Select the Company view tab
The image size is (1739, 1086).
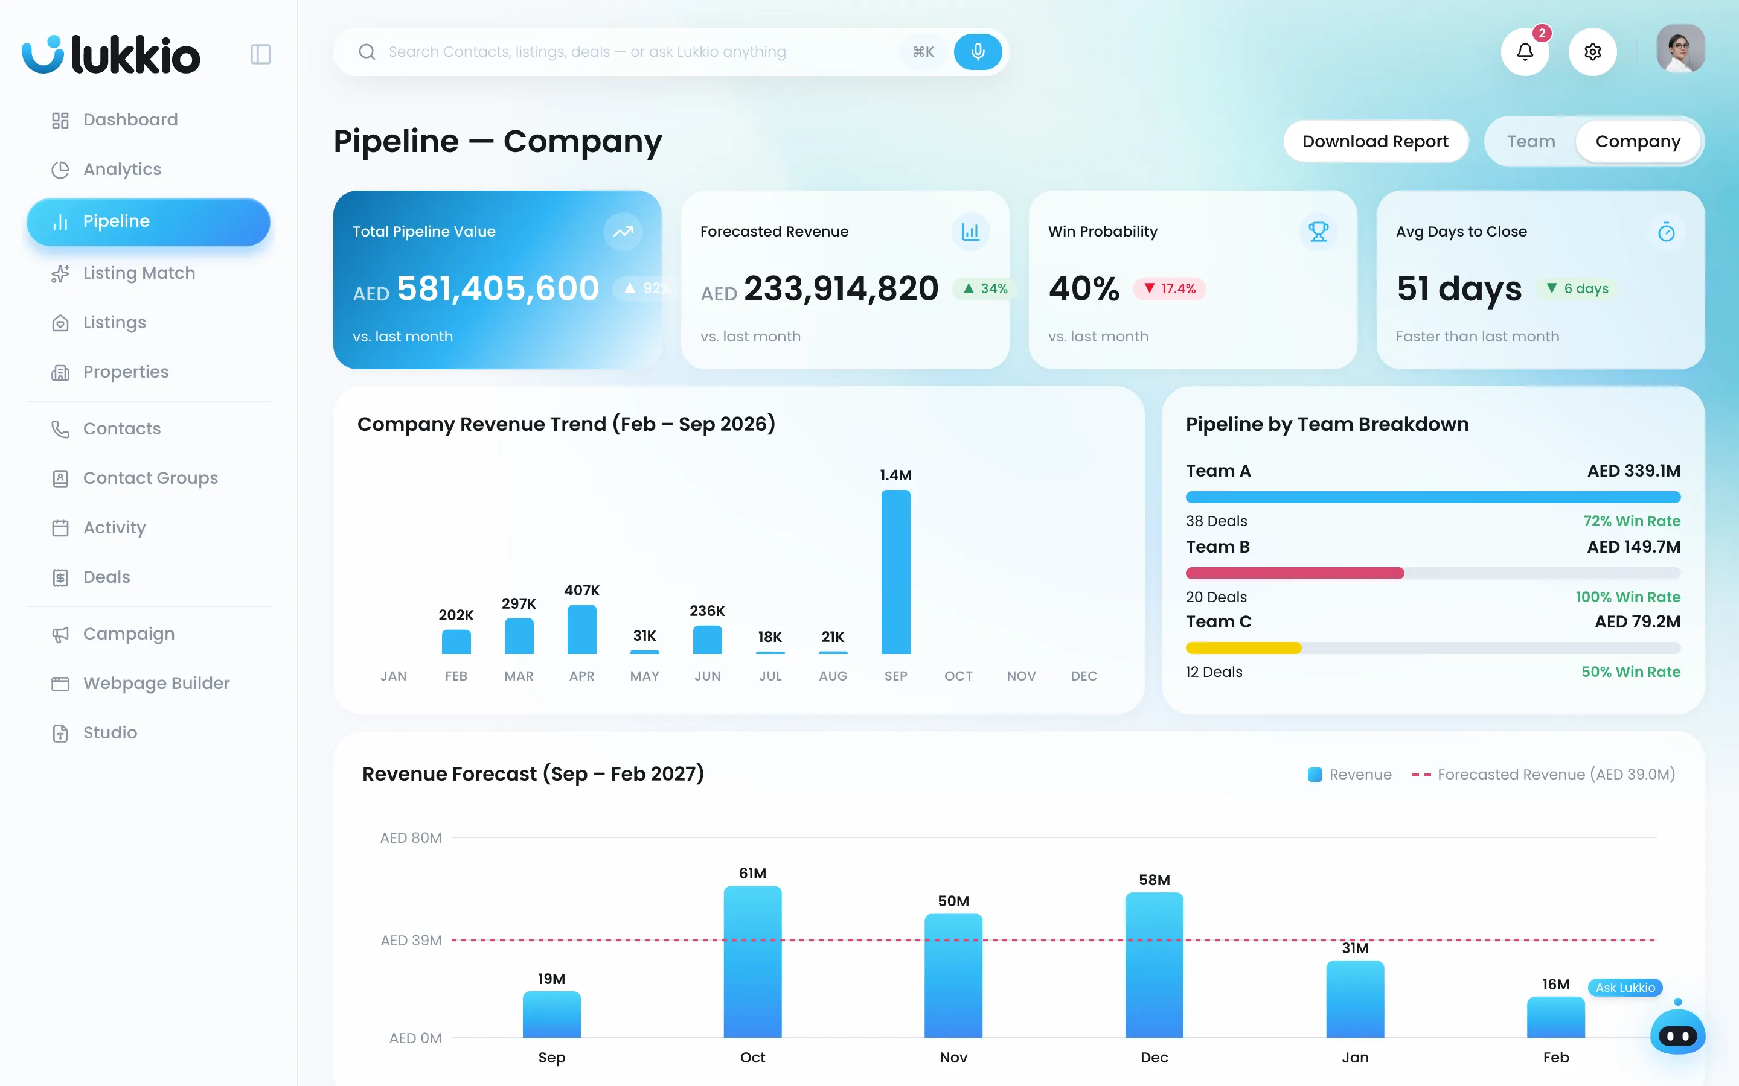pos(1638,142)
